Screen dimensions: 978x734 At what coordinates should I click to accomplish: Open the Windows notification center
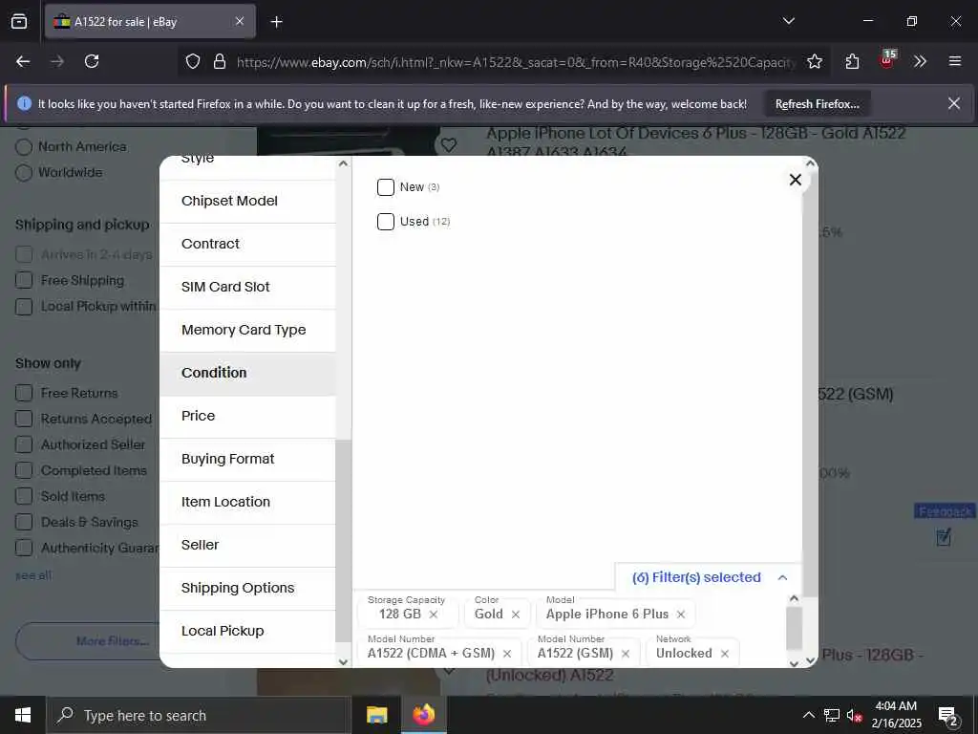coord(947,715)
